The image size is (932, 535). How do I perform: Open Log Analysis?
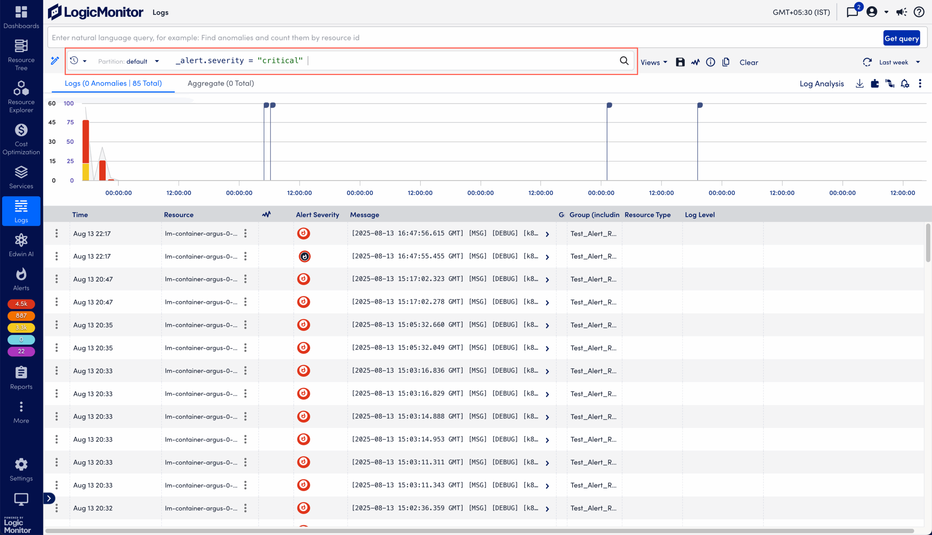(x=821, y=84)
